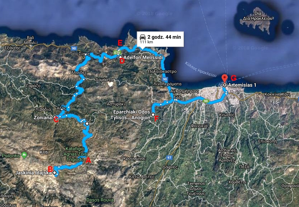Click the red destination pin at Artemisias 1

(225, 78)
